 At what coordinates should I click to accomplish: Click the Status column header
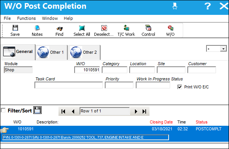201,122
